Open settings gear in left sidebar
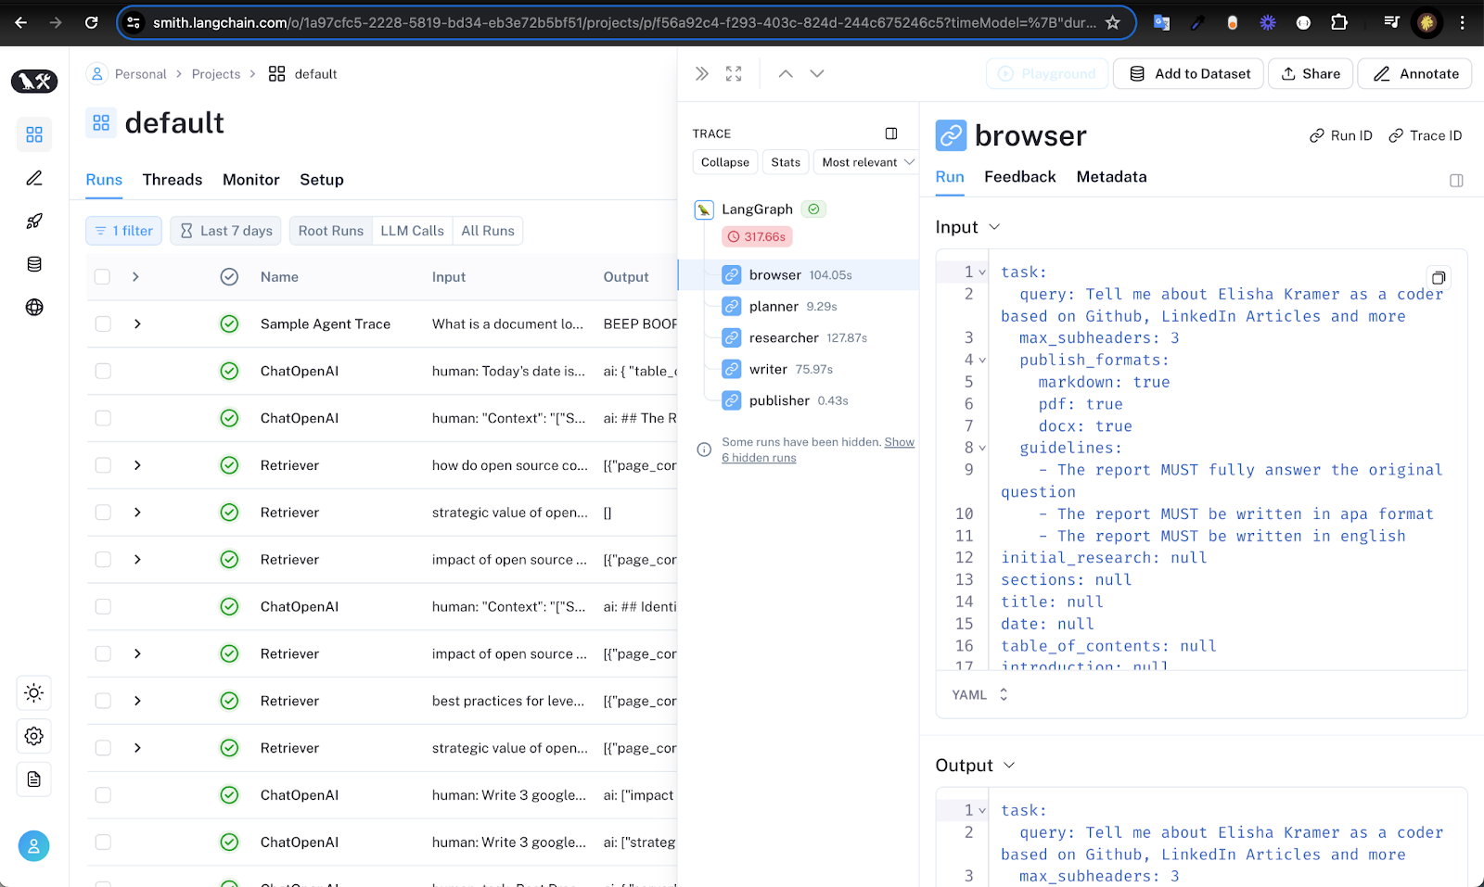 point(34,736)
